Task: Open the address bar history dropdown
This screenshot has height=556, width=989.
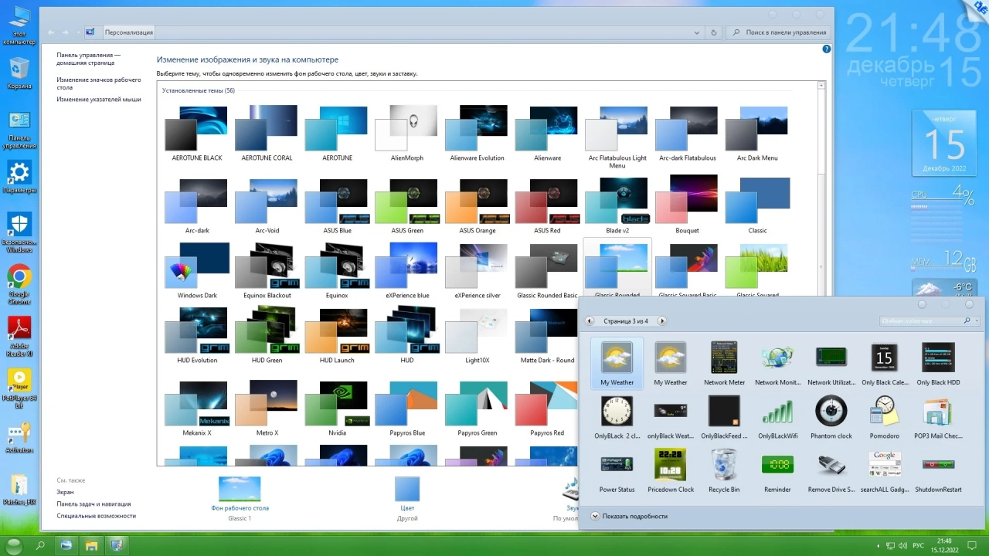Action: pyautogui.click(x=698, y=32)
